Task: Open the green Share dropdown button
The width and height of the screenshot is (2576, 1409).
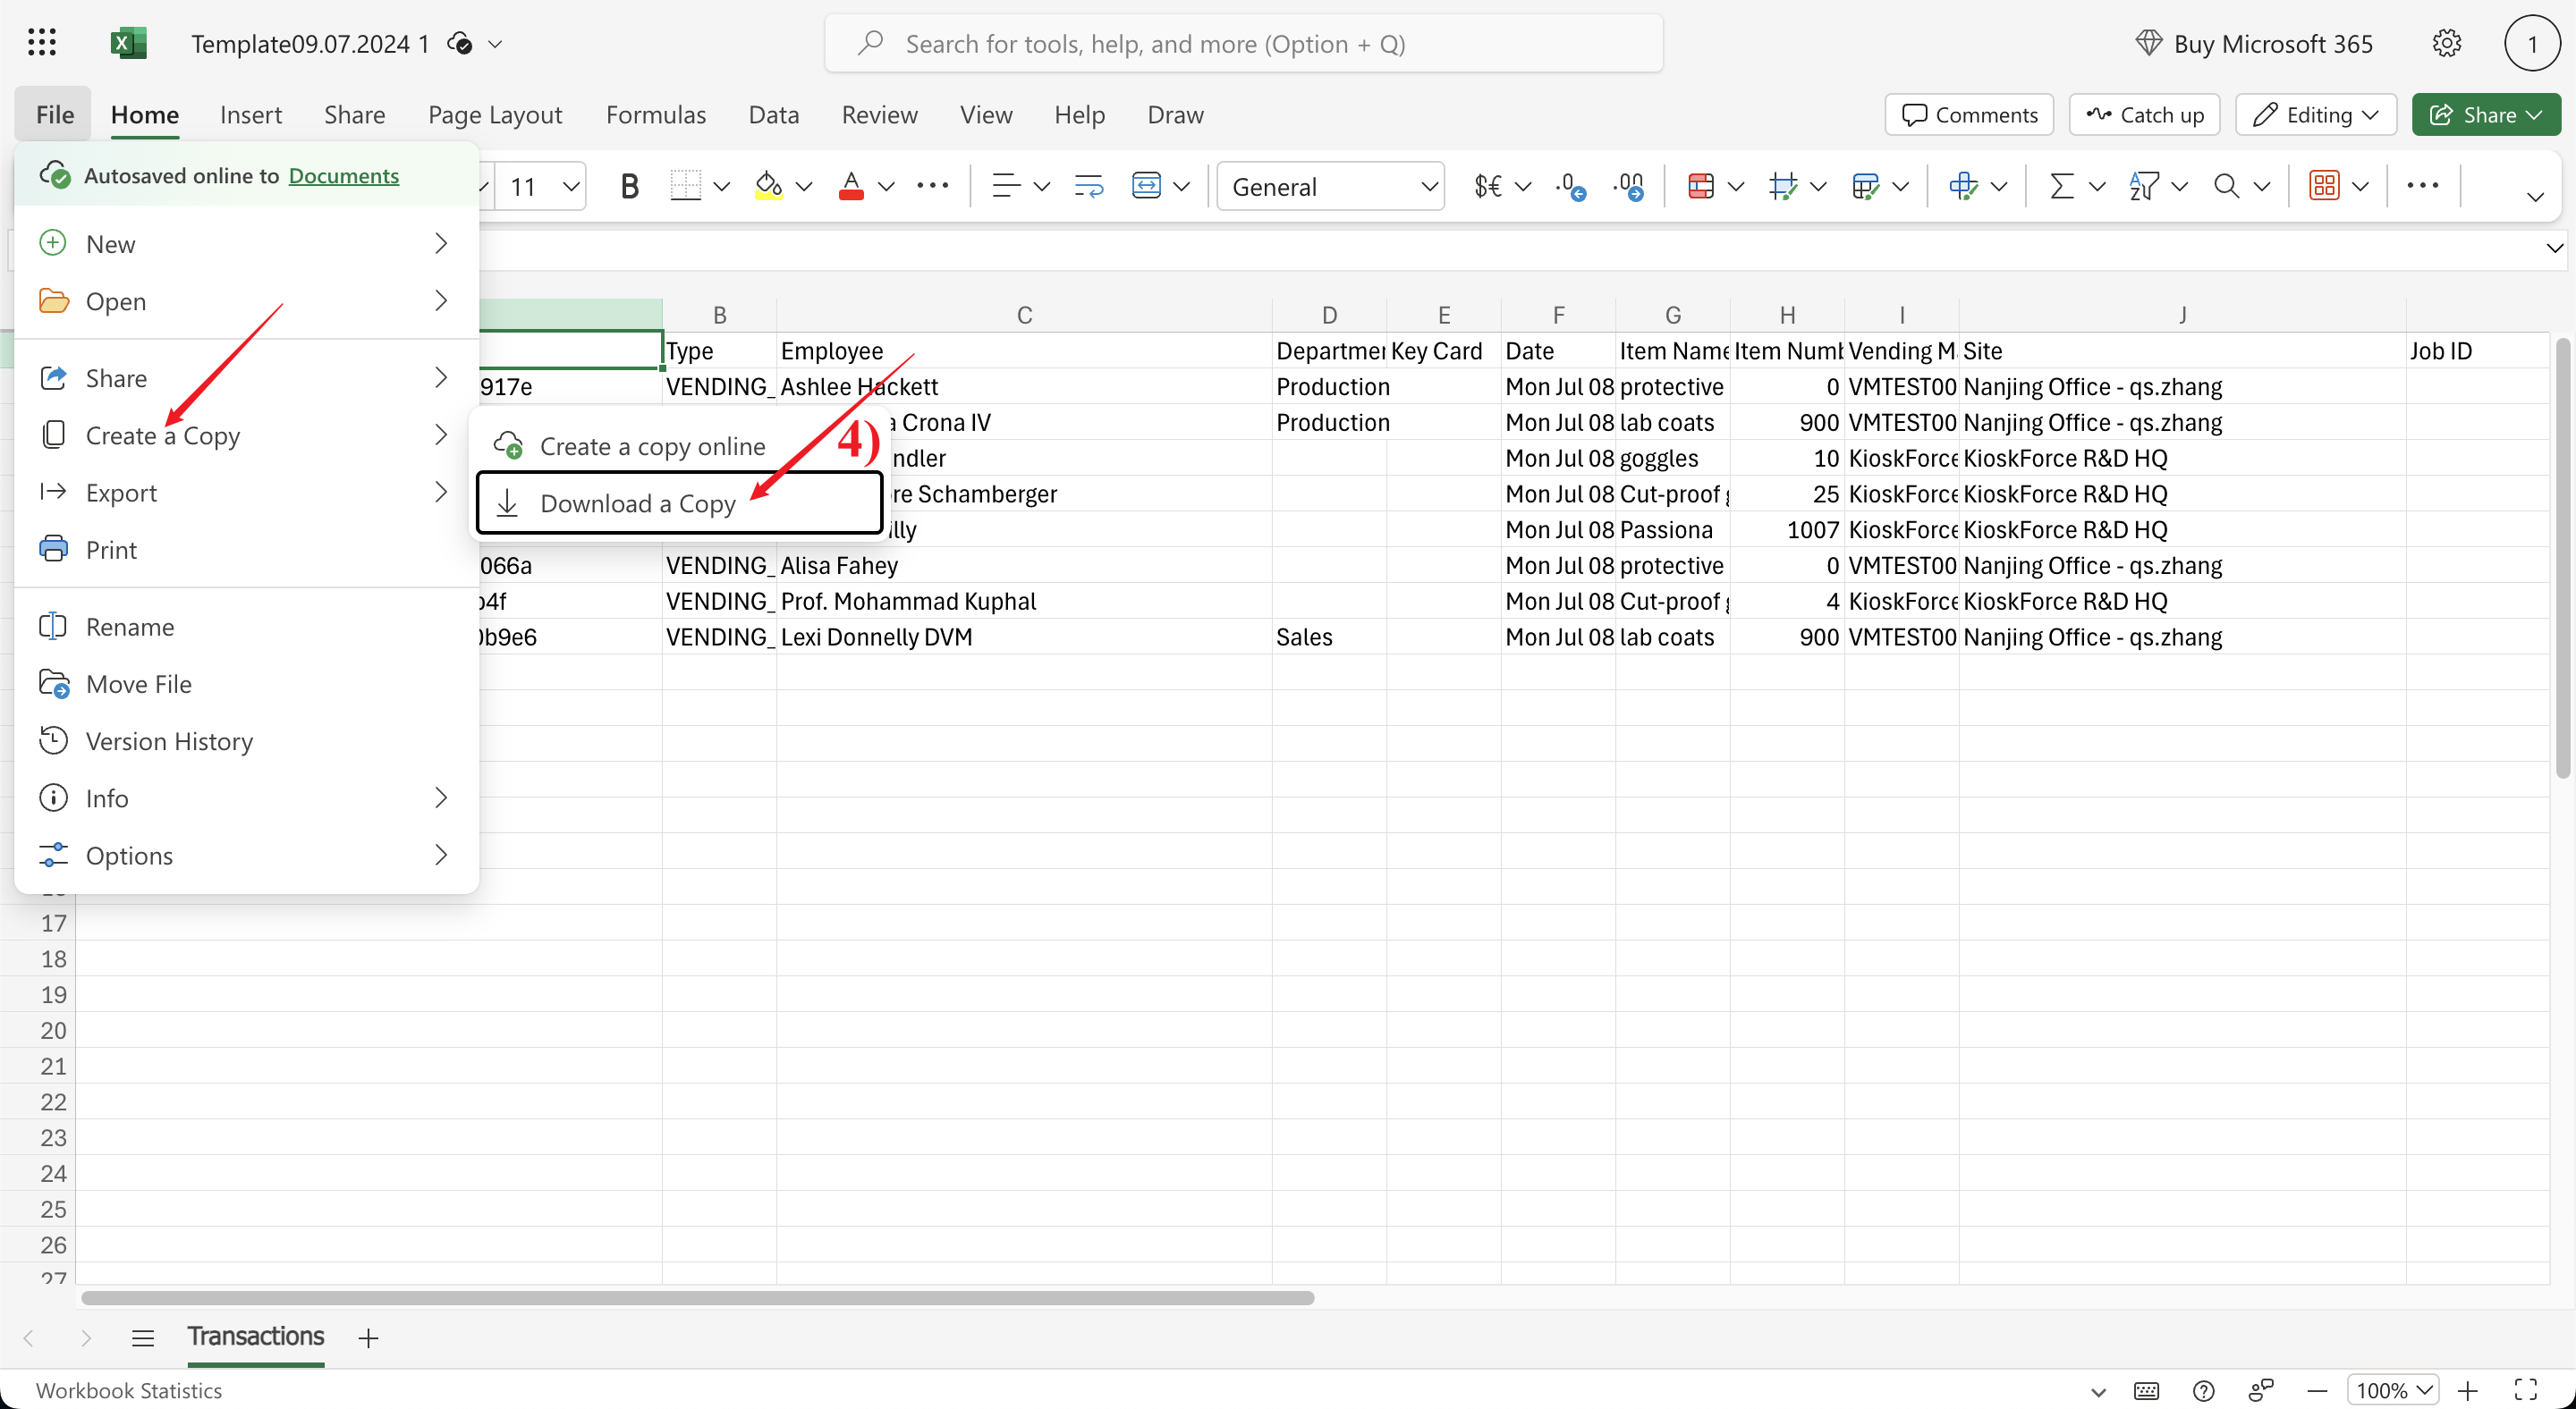Action: (2486, 114)
